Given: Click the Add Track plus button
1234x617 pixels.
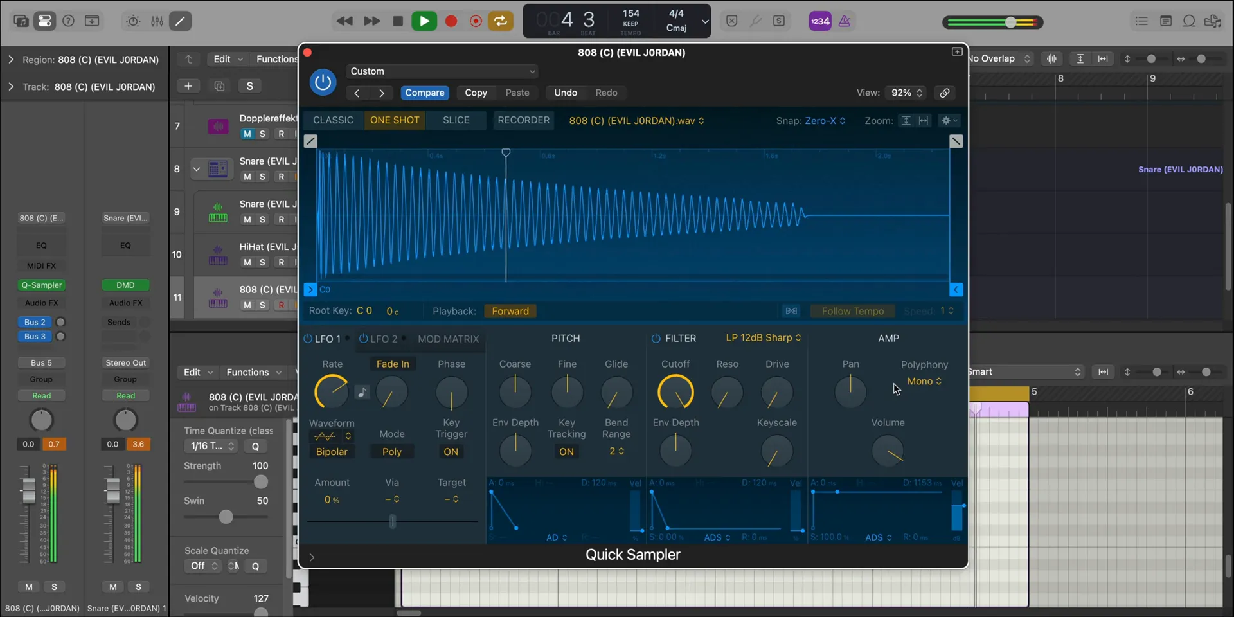Looking at the screenshot, I should (188, 86).
